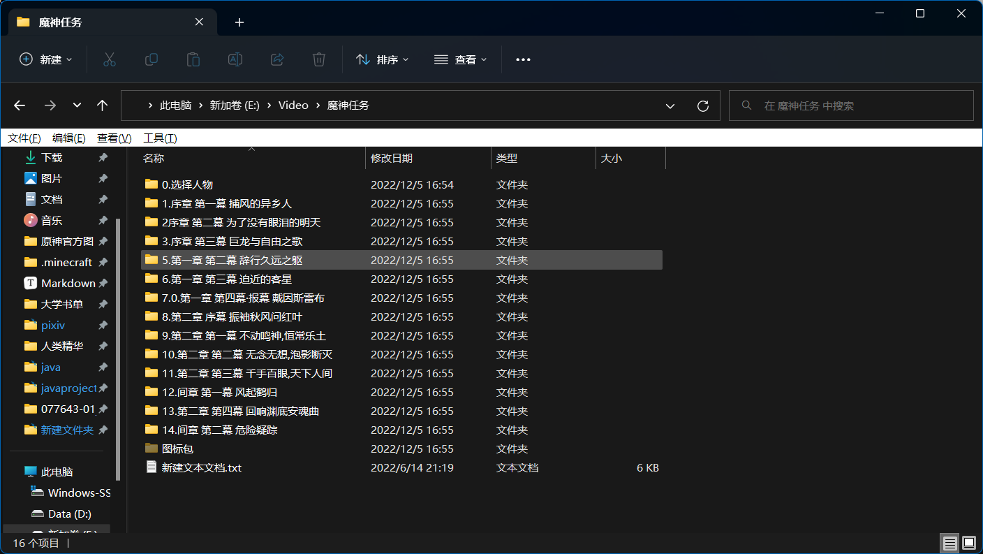Open the three-dots See more menu
This screenshot has width=983, height=554.
click(x=524, y=59)
